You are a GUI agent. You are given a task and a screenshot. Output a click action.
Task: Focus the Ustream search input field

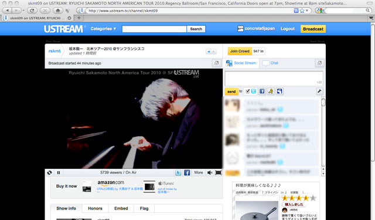154,29
